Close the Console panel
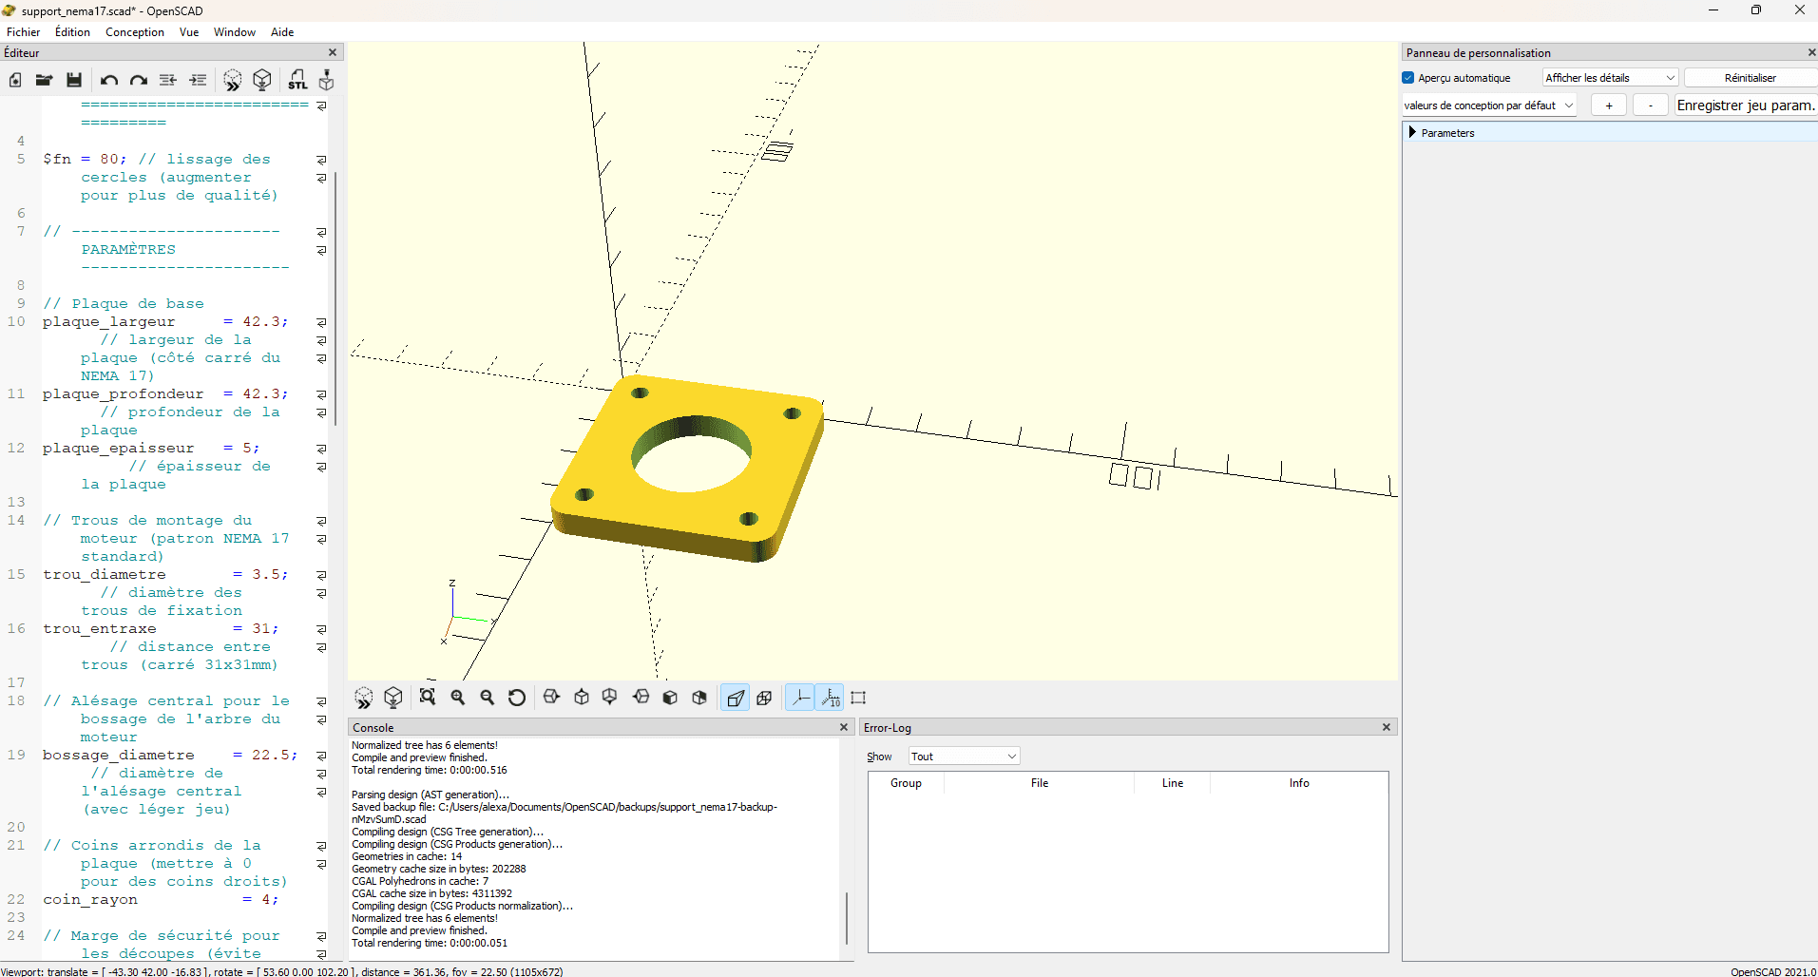This screenshot has width=1818, height=977. [x=844, y=727]
